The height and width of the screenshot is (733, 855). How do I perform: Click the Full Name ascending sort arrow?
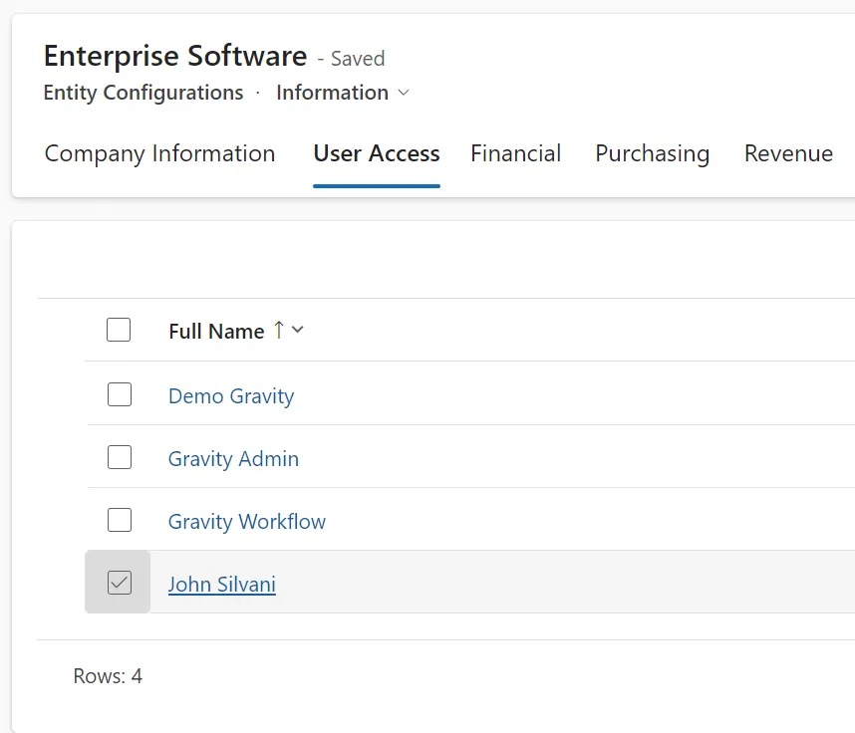(x=279, y=330)
